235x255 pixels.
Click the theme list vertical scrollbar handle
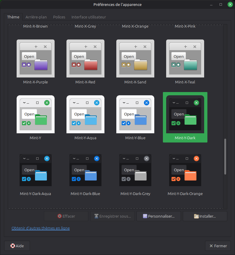pos(225,156)
